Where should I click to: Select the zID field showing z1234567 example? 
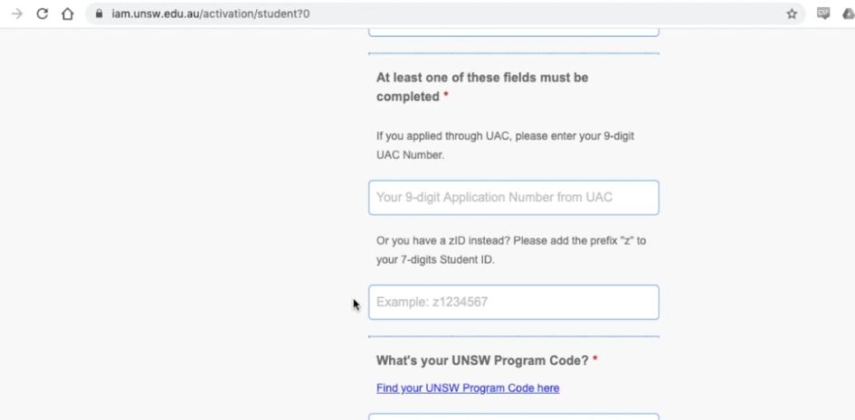pos(513,303)
